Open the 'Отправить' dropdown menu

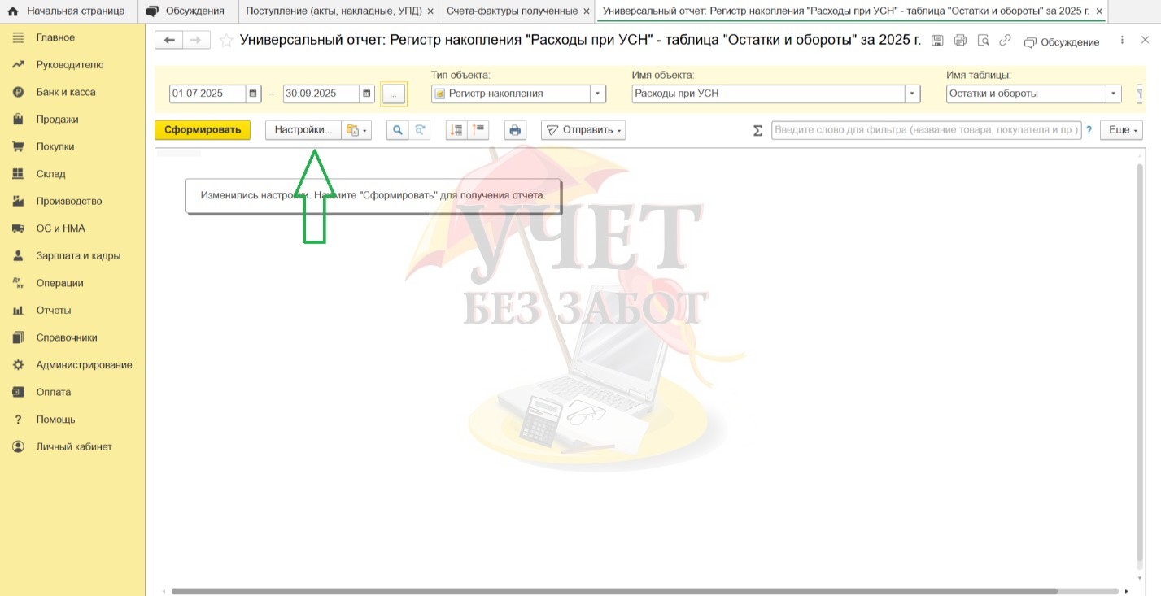pyautogui.click(x=583, y=130)
